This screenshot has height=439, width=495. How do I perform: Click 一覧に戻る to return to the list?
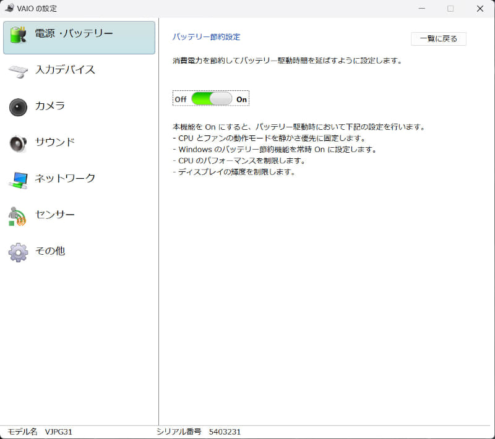tap(439, 38)
